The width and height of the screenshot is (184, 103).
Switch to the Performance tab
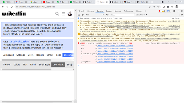(x=128, y=11)
